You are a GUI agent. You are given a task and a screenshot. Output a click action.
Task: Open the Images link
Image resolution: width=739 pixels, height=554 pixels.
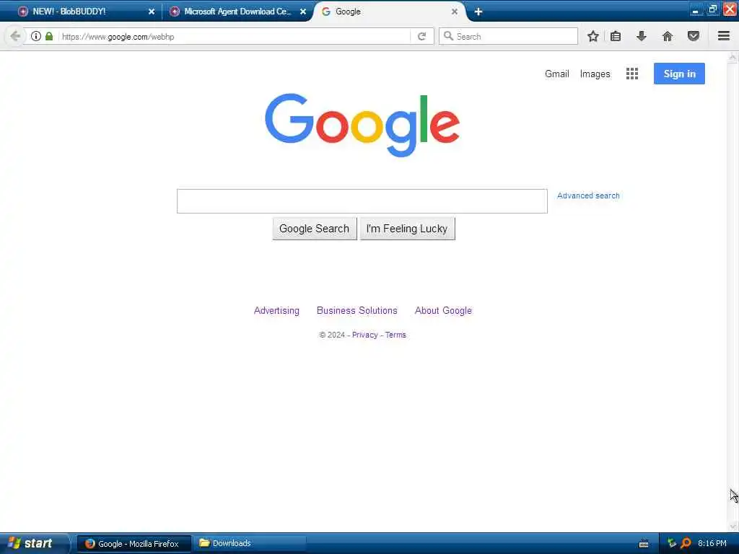(595, 74)
